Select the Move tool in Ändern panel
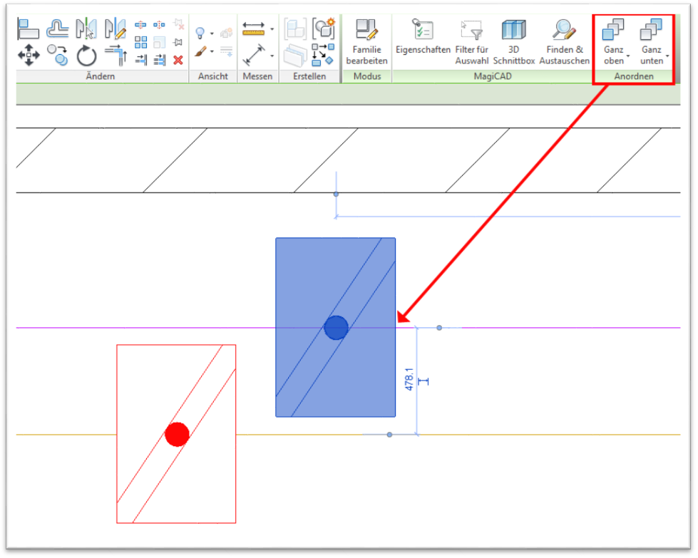This screenshot has width=698, height=558. click(x=29, y=54)
